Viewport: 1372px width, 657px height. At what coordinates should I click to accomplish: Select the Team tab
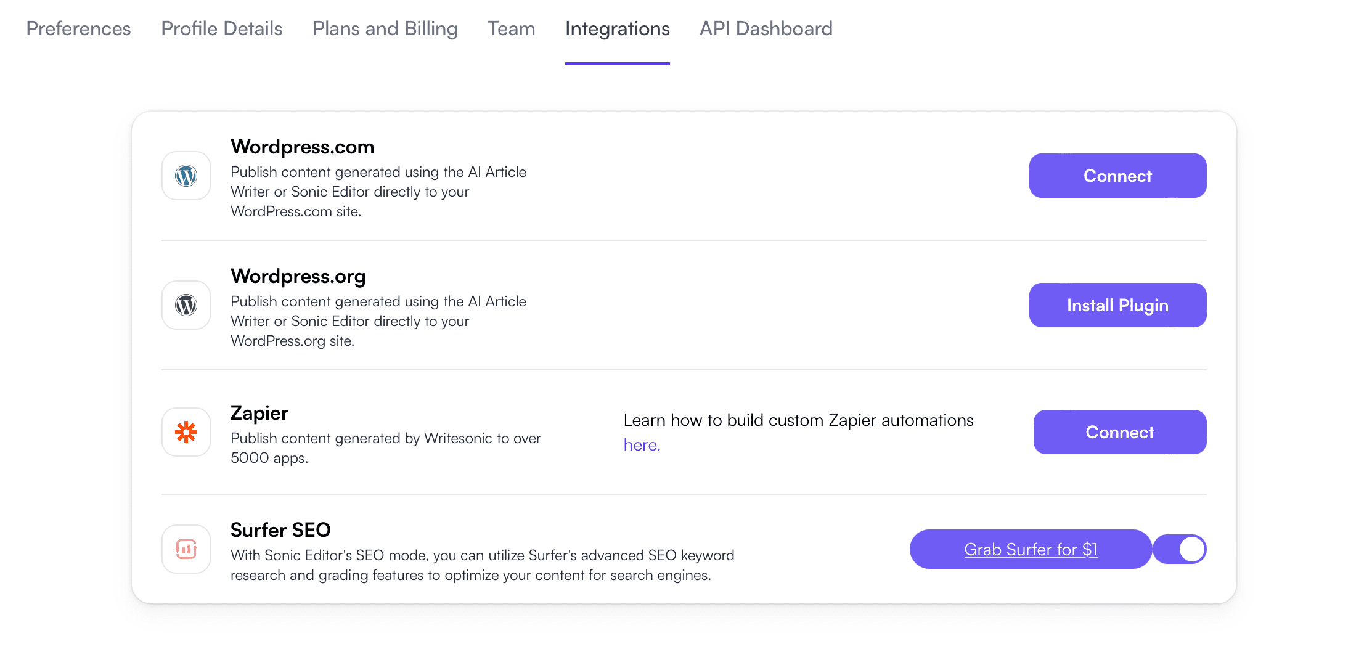tap(511, 28)
